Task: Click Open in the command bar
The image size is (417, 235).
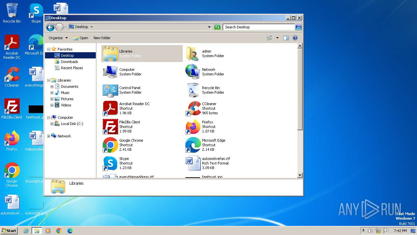Action: 81,38
